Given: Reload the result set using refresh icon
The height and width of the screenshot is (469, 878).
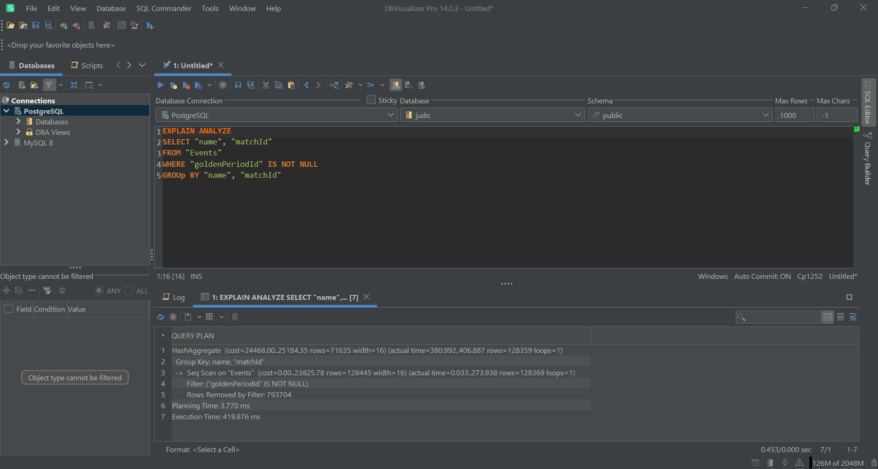Looking at the screenshot, I should pyautogui.click(x=160, y=317).
